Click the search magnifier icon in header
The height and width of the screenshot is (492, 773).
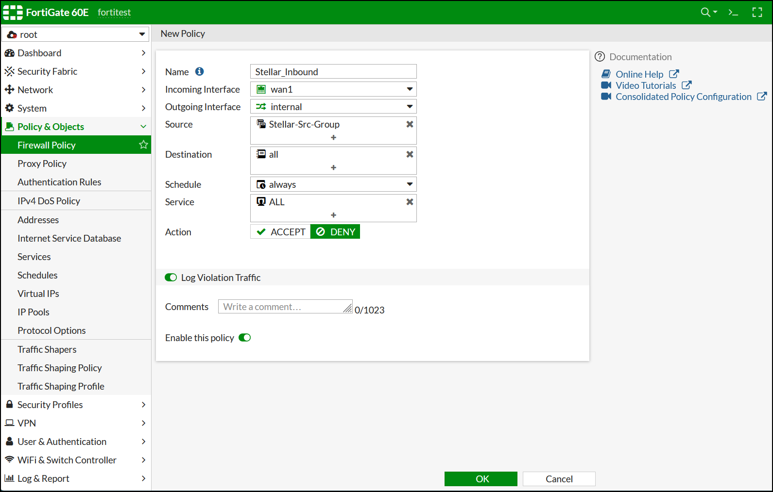(705, 12)
